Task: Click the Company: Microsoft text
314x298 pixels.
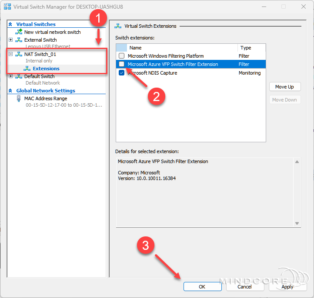Action: point(139,173)
